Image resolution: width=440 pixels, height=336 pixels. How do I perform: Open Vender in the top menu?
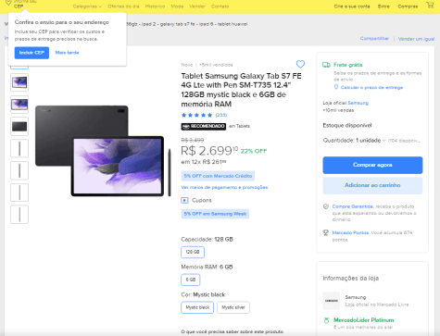[x=197, y=6]
